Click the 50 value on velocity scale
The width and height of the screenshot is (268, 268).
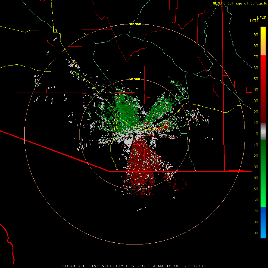point(256,79)
